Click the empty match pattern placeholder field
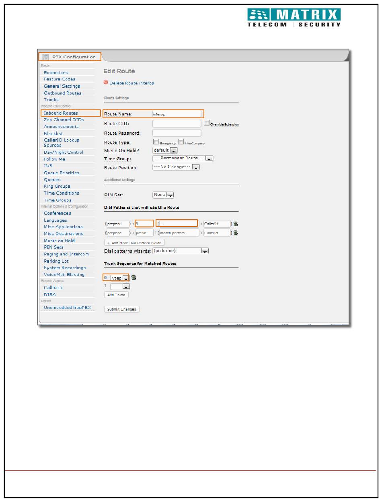Screen dimensions: 382x502 click(179, 232)
